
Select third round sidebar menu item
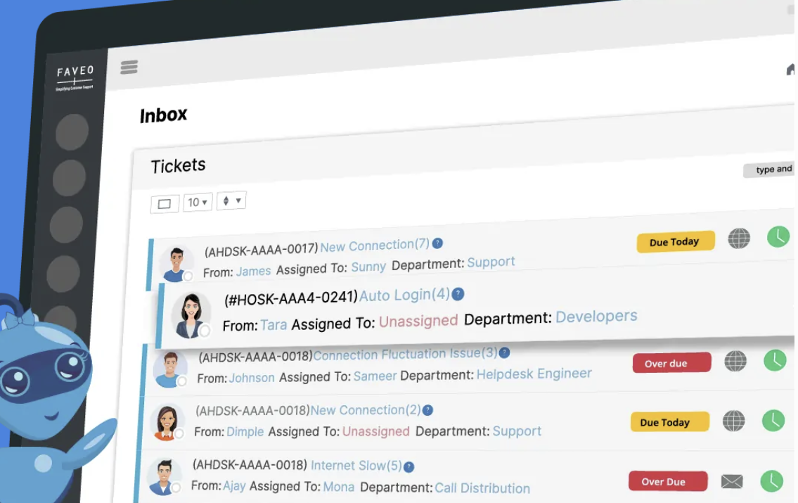tap(66, 225)
